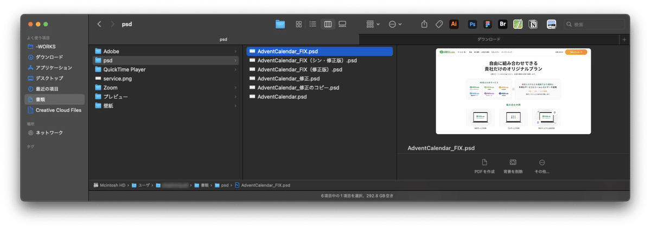Open -WORKS in the sidebar
The width and height of the screenshot is (651, 229).
pos(54,47)
